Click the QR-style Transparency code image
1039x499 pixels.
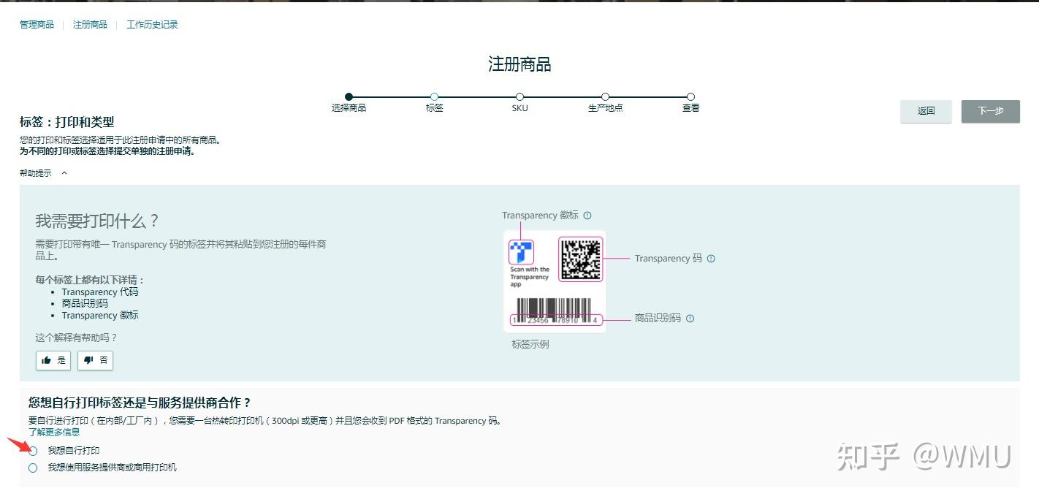[581, 259]
